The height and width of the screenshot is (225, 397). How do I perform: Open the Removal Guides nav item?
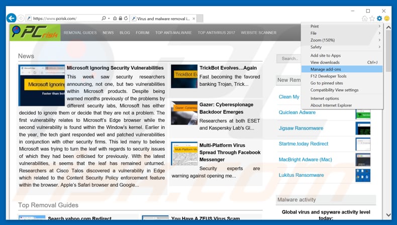(x=80, y=33)
